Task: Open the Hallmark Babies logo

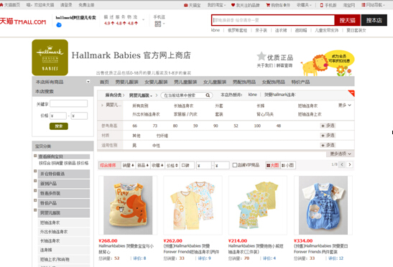Action: click(x=50, y=57)
